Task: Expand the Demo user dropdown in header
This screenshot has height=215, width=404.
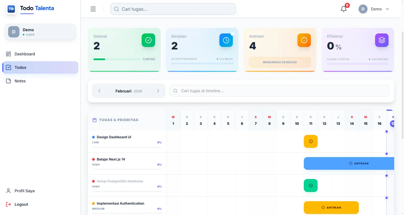Action: 374,9
